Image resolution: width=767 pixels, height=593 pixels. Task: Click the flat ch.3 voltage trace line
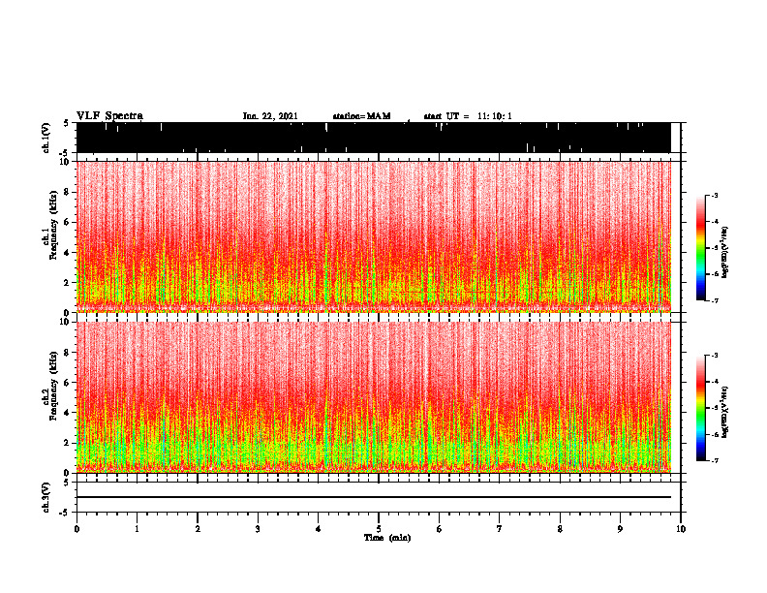coord(374,497)
